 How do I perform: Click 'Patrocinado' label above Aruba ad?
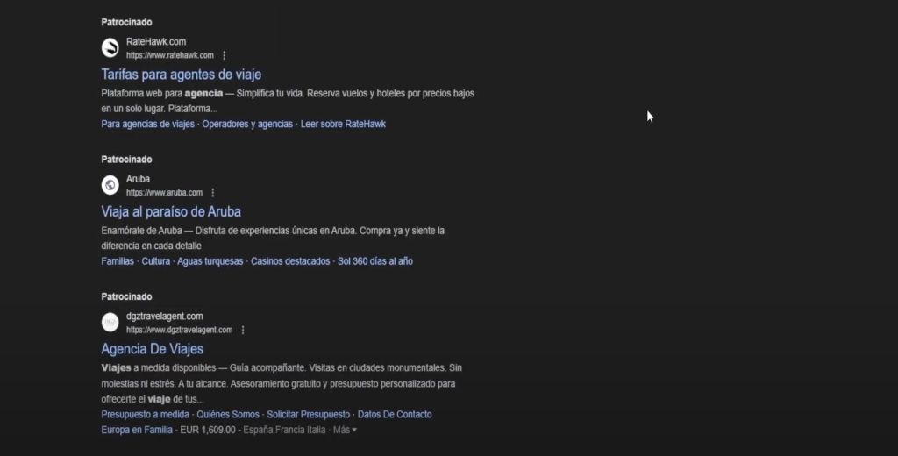126,160
